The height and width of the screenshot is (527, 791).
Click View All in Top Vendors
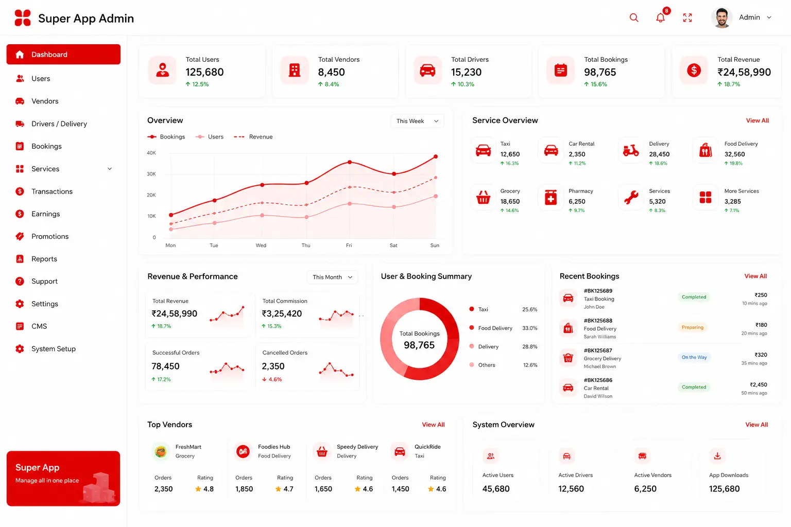(x=433, y=425)
